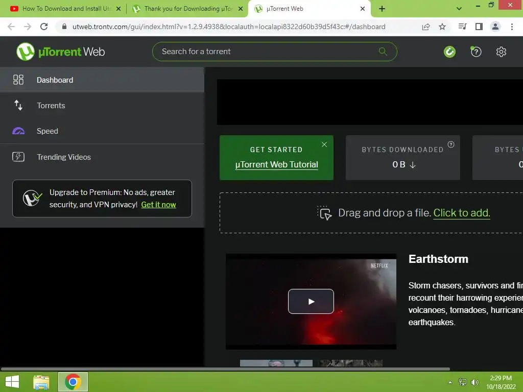Select Dashboard in the sidebar
Image resolution: width=523 pixels, height=392 pixels.
pyautogui.click(x=102, y=80)
